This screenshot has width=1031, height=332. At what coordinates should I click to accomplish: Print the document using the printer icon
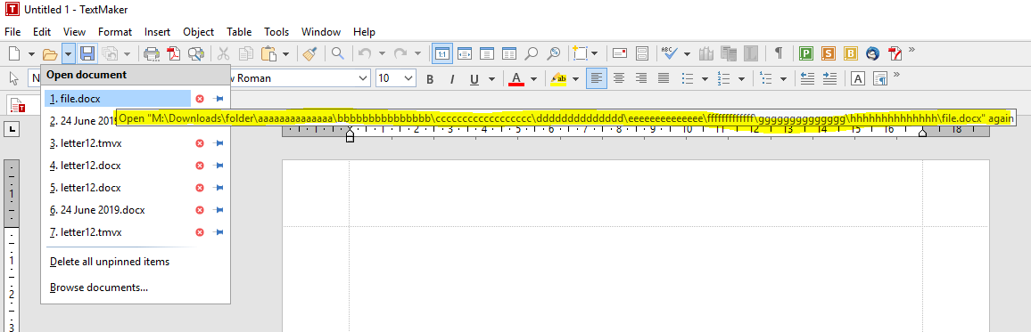pos(152,53)
